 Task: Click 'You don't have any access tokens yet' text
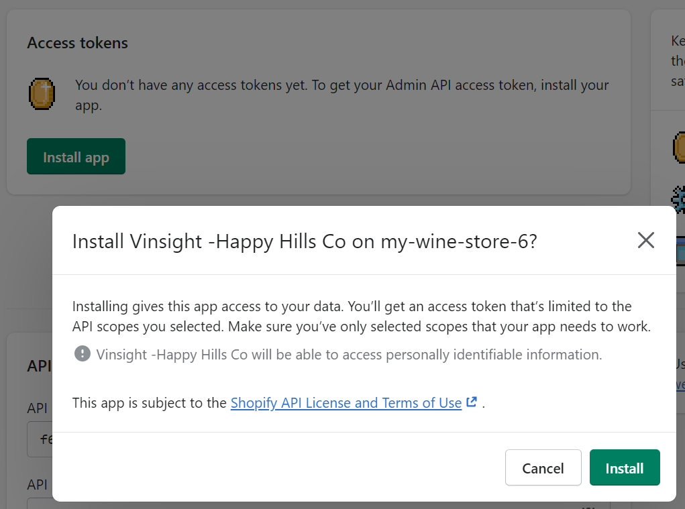click(x=341, y=95)
